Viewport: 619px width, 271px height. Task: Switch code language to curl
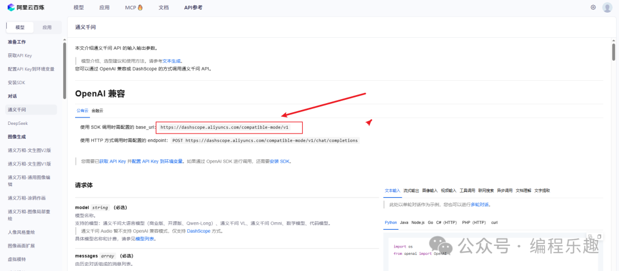[x=494, y=222]
